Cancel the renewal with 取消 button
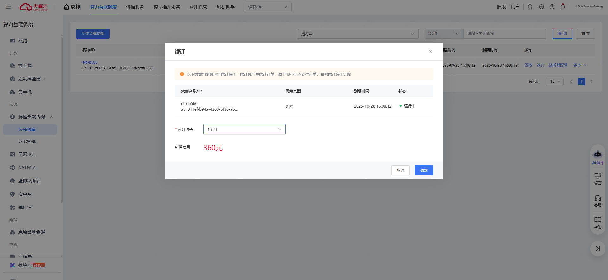The width and height of the screenshot is (608, 280). [400, 170]
